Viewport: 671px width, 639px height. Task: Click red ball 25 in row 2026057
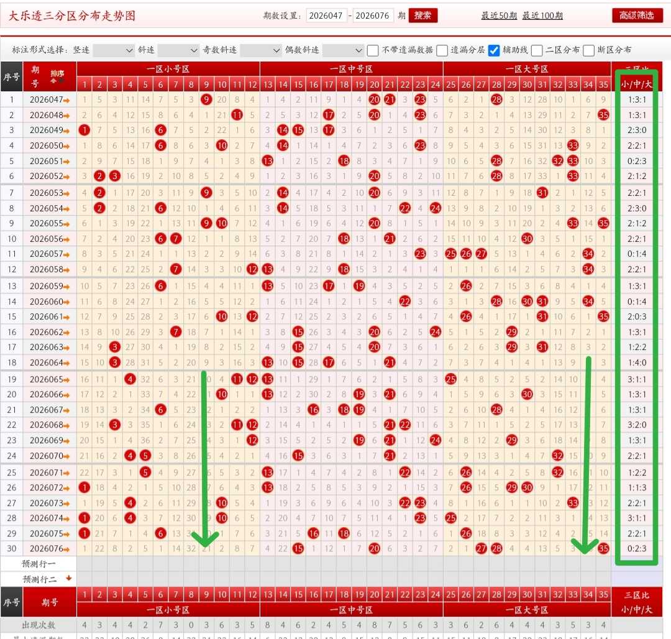point(450,254)
